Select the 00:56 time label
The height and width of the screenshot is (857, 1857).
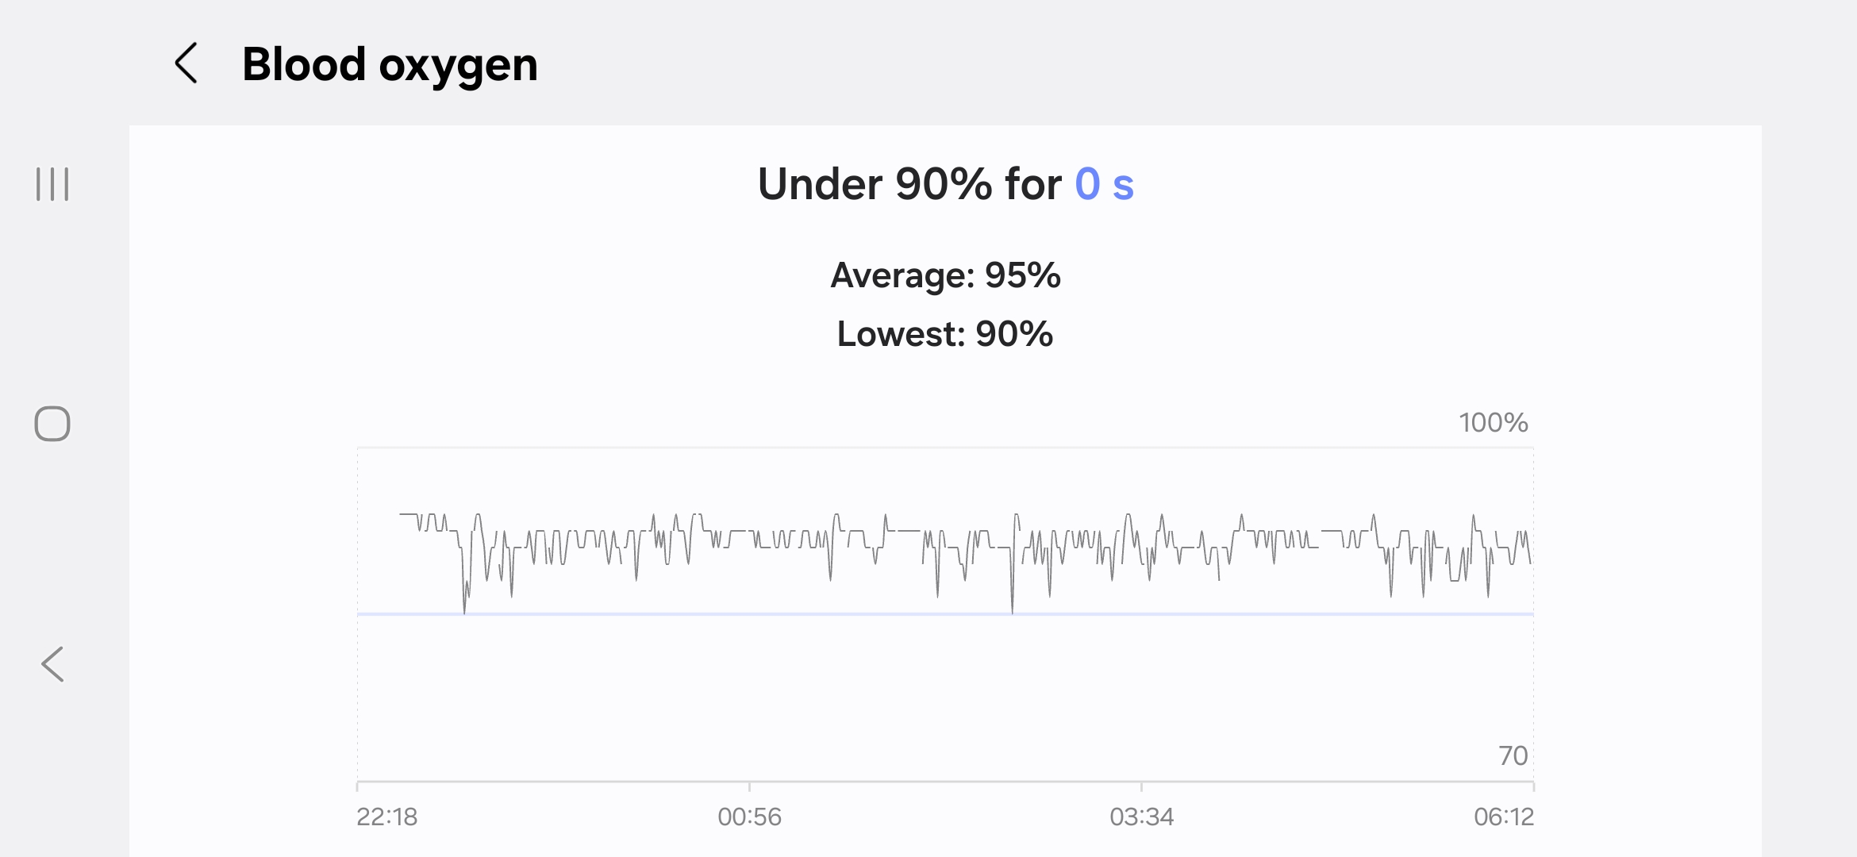[x=749, y=817]
